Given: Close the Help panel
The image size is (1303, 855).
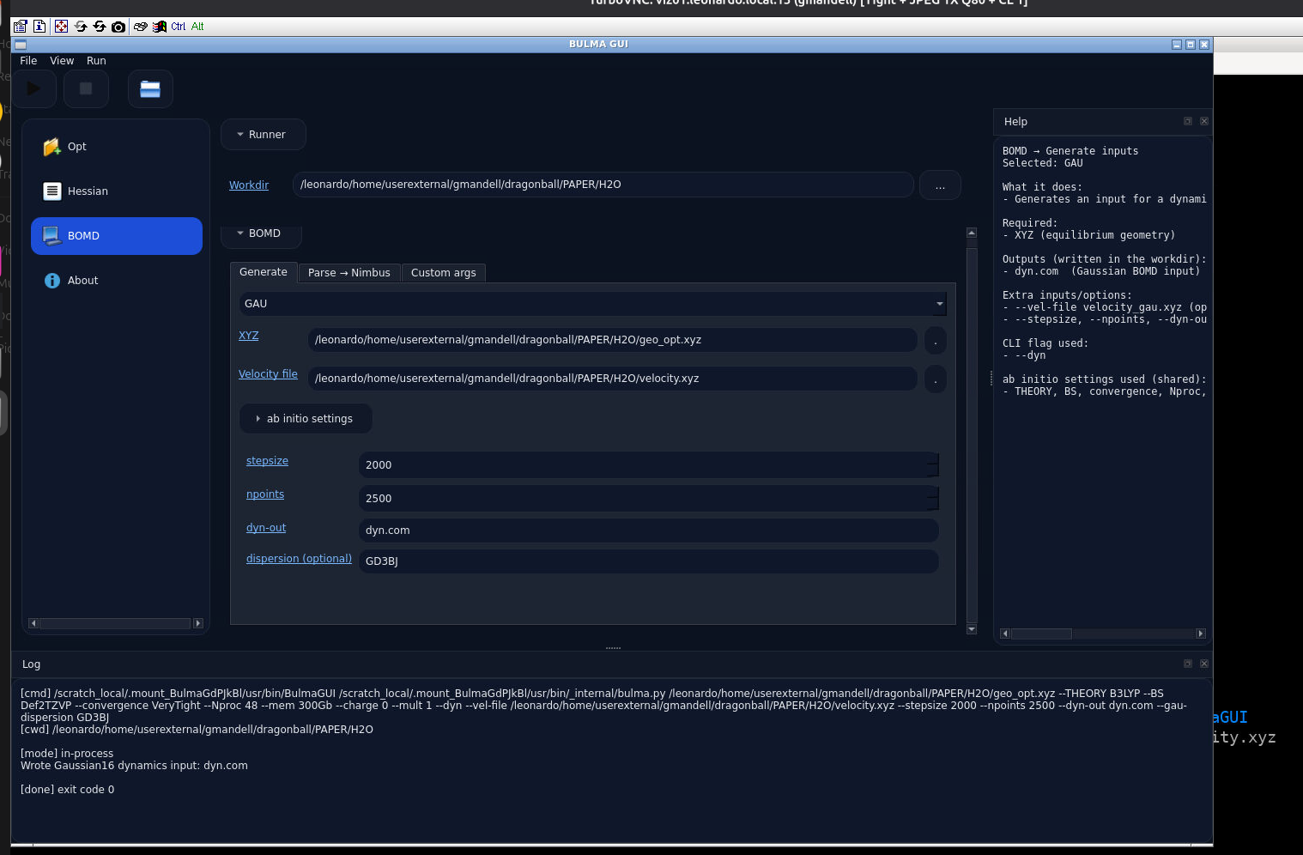Looking at the screenshot, I should pos(1204,121).
